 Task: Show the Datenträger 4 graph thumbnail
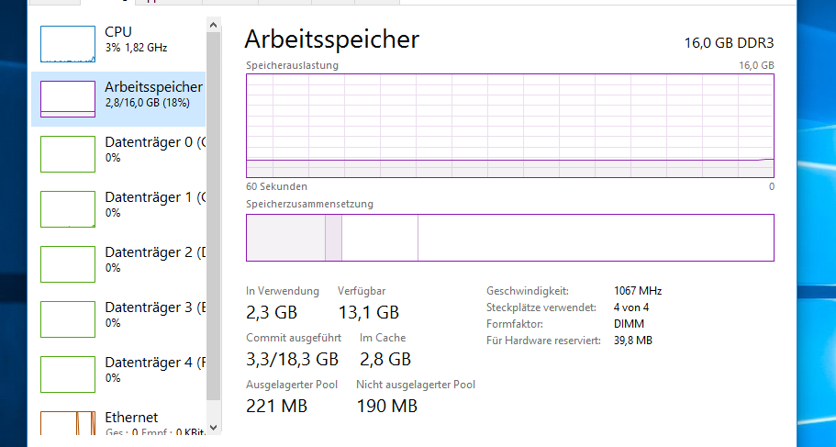[68, 374]
